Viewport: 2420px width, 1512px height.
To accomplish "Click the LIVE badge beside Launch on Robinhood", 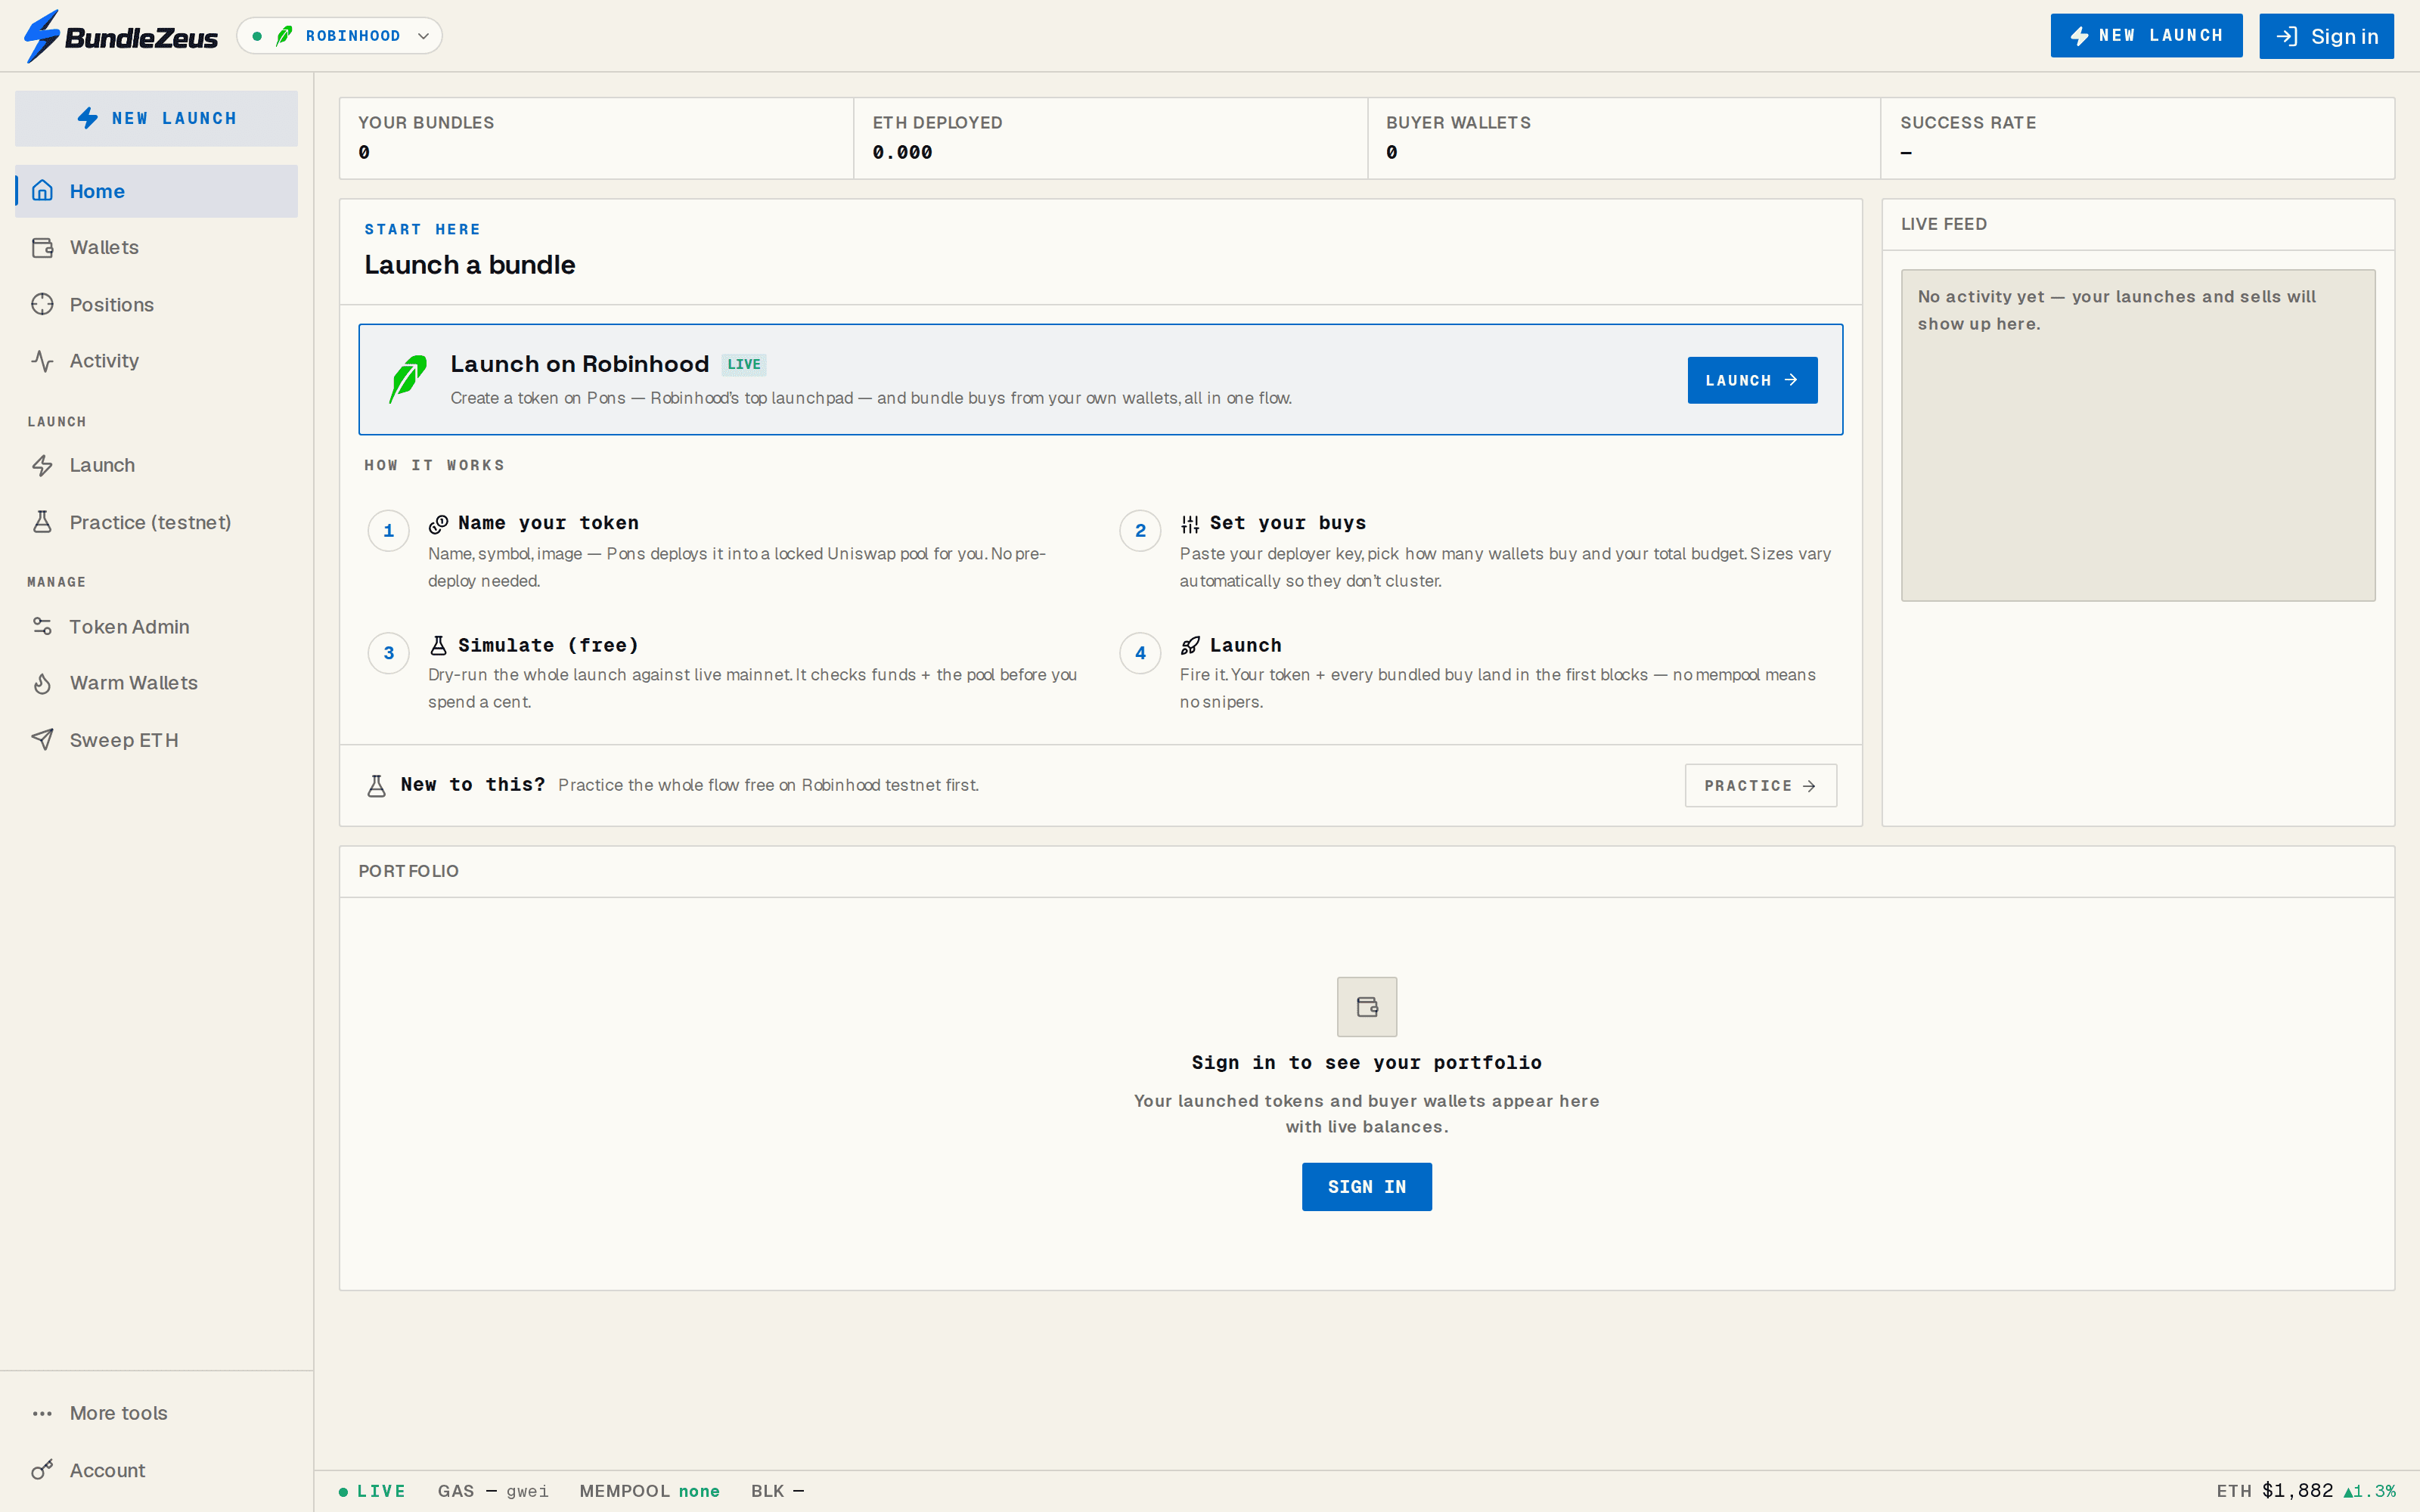I will pyautogui.click(x=743, y=364).
